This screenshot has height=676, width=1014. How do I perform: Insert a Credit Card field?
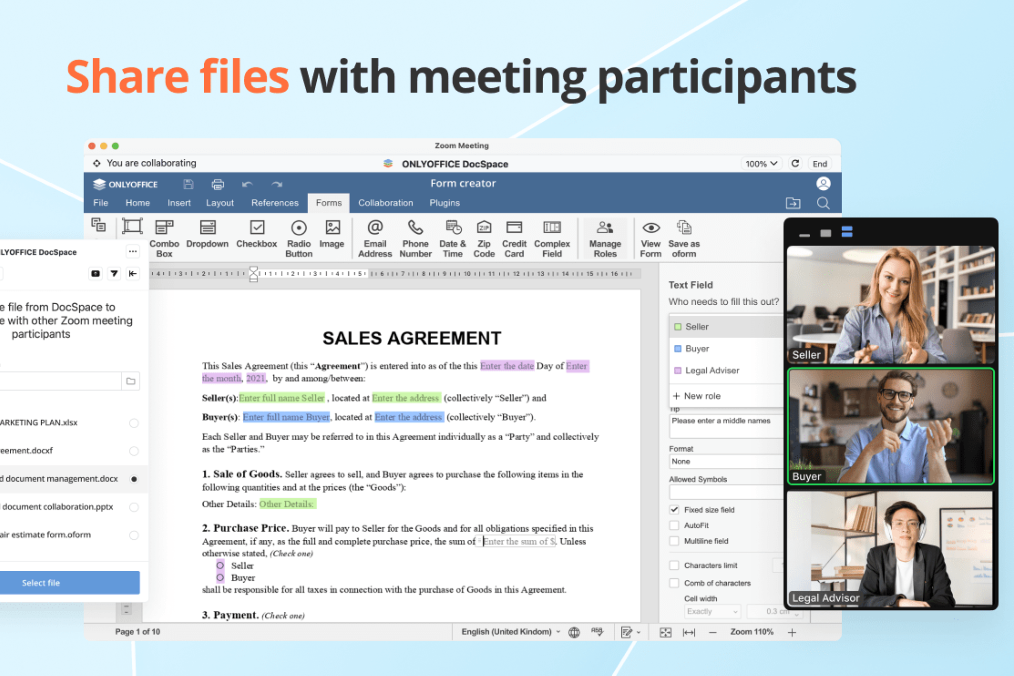pos(514,239)
